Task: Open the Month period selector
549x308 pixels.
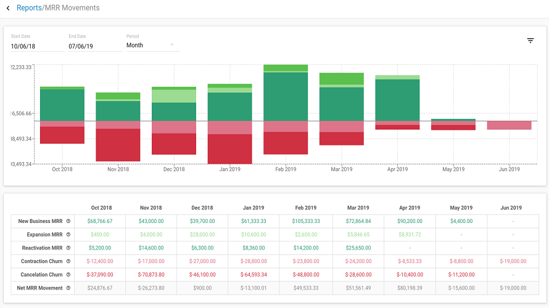Action: click(x=154, y=46)
